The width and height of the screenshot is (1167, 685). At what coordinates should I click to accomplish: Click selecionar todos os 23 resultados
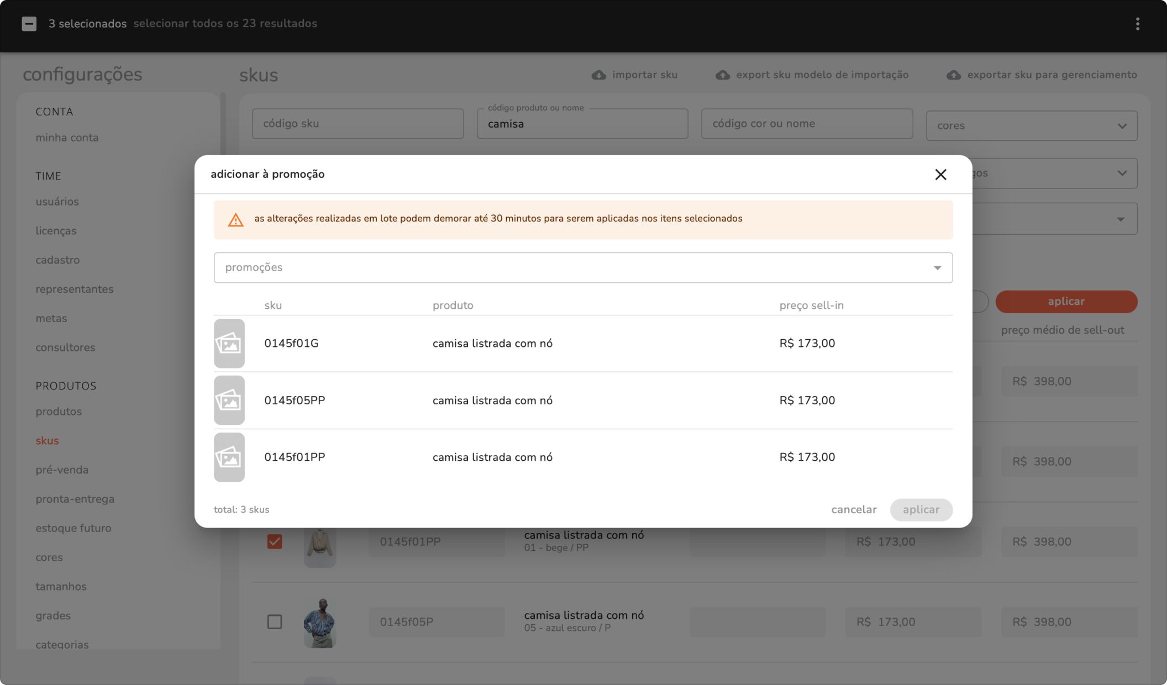pos(225,24)
